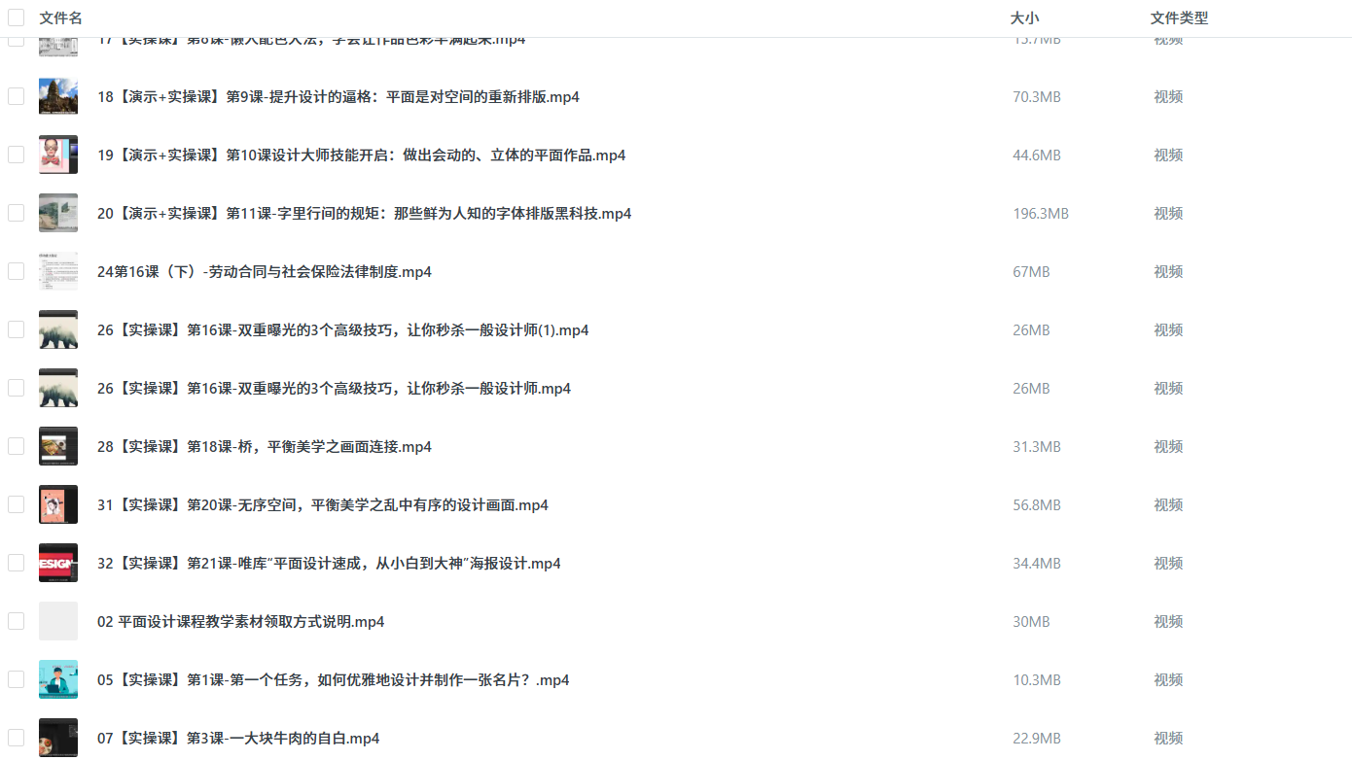1352x760 pixels.
Task: Open thumbnail icon for 第11课-字里行间的规矩 video
Action: click(x=58, y=213)
